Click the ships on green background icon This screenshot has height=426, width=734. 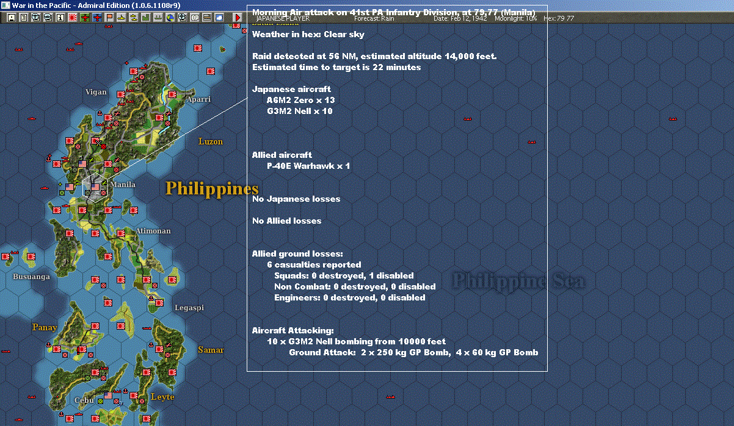coord(158,18)
